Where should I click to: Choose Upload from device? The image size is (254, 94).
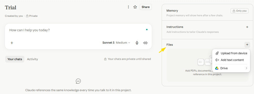(x=231, y=53)
